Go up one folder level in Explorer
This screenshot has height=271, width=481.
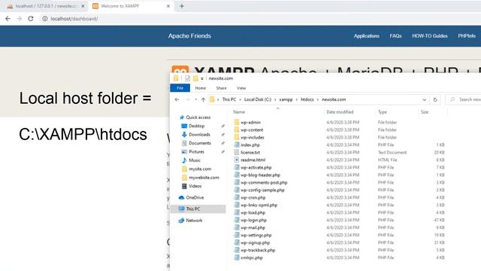(x=203, y=99)
